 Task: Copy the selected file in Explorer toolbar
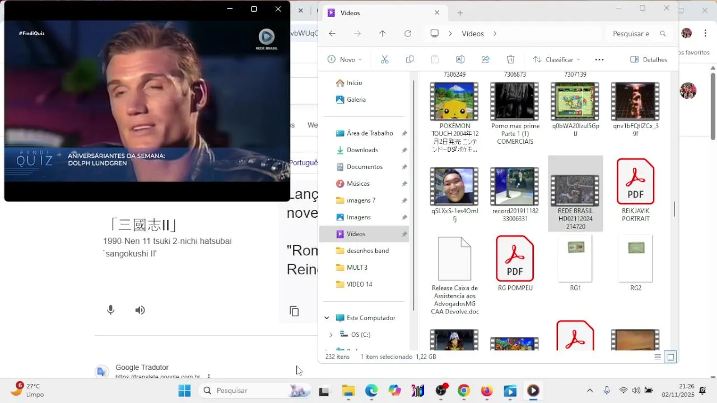[x=409, y=59]
